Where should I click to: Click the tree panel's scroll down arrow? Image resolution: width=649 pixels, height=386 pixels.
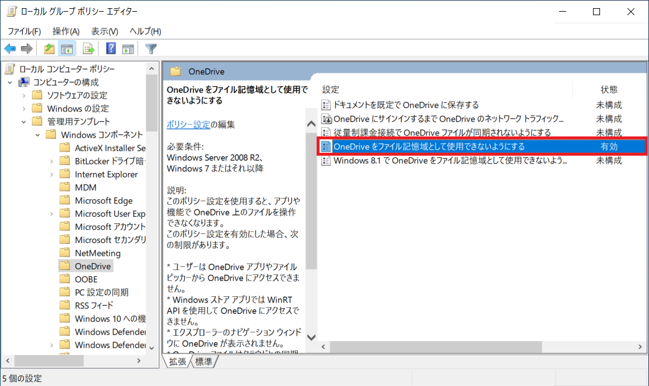pyautogui.click(x=152, y=348)
